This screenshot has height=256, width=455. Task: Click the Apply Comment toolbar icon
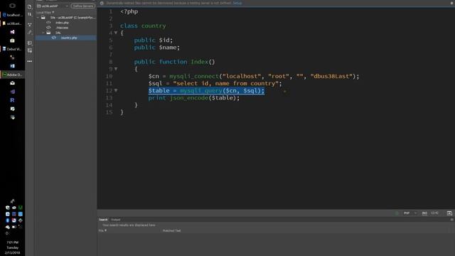coord(30,43)
